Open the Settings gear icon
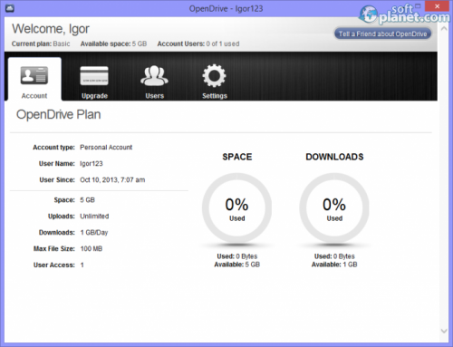 pos(214,75)
